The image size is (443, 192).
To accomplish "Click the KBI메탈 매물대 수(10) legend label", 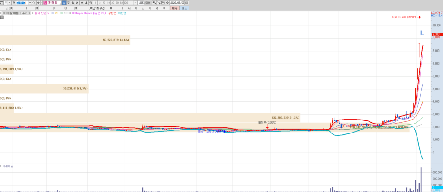I will click(x=16, y=13).
